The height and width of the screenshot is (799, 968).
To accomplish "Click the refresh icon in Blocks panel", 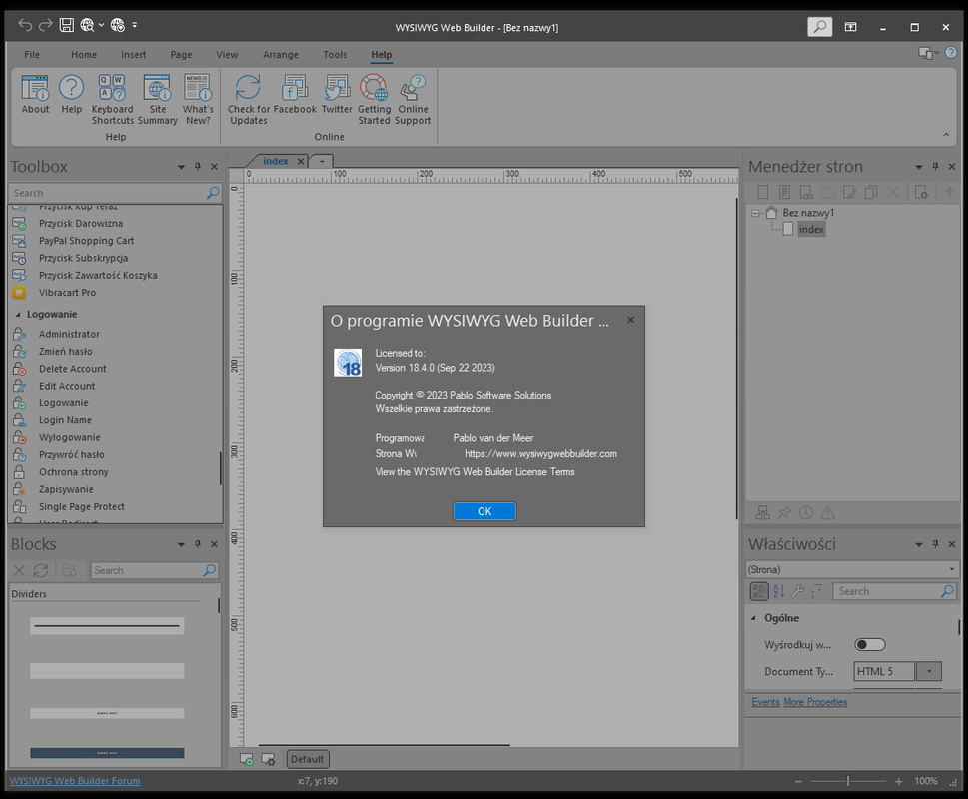I will (x=41, y=570).
